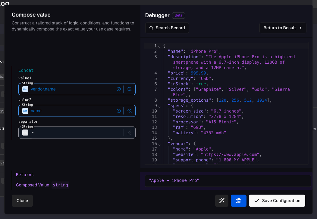317x219 pixels.
Task: Click the Abc type badge on value2
Action: pos(25,111)
